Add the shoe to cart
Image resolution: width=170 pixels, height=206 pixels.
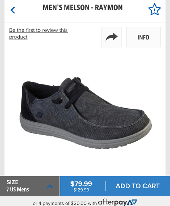tap(138, 186)
